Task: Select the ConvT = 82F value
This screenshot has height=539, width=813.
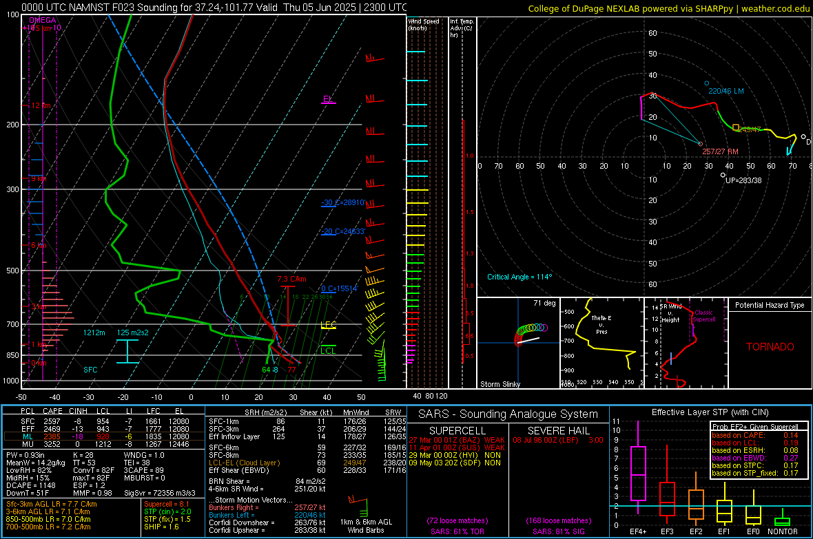Action: (94, 470)
